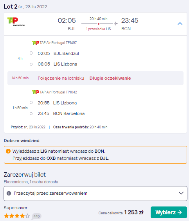Click the orange info icon in warning box

click(8, 151)
